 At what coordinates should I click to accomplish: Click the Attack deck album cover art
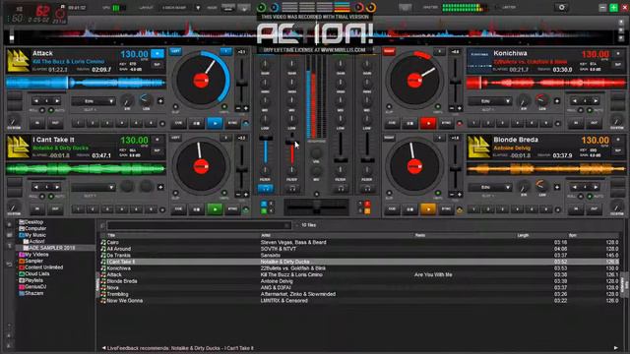pos(18,60)
